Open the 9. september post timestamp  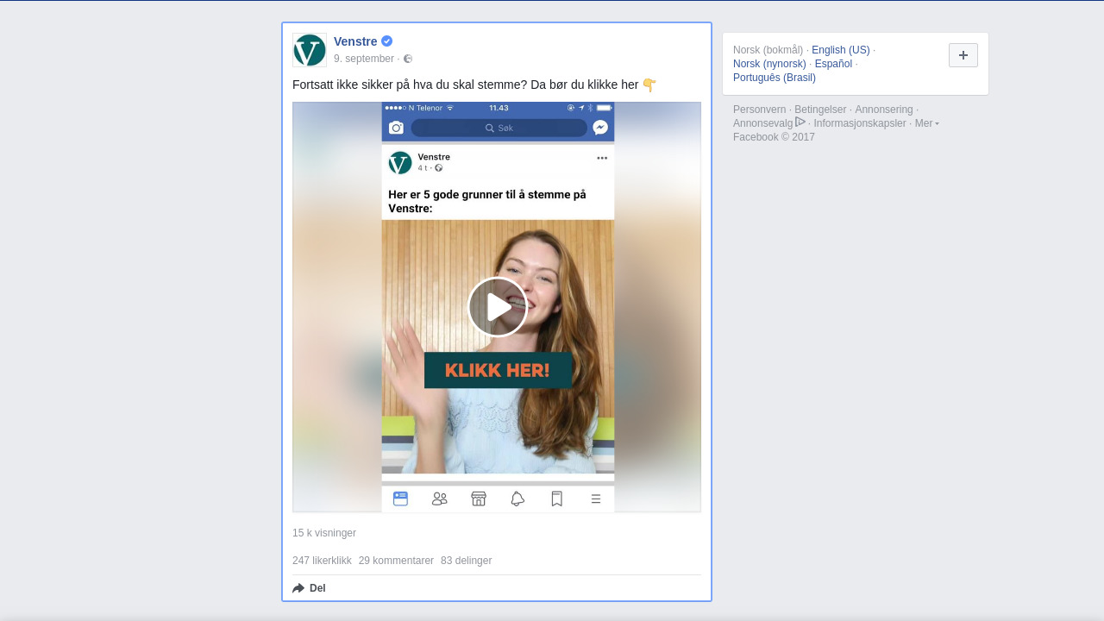(363, 59)
